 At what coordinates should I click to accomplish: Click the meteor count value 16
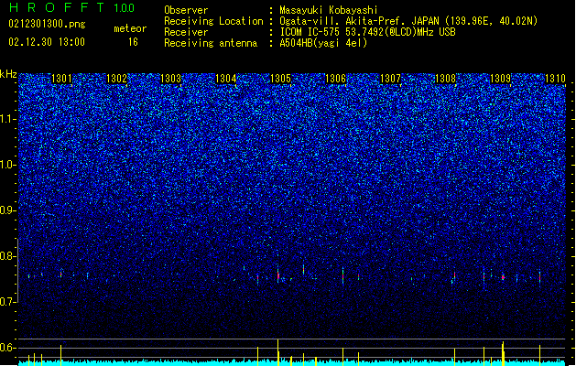(133, 42)
